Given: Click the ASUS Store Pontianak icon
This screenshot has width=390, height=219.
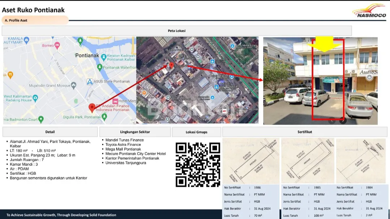Looking at the screenshot, I should click(x=90, y=82).
